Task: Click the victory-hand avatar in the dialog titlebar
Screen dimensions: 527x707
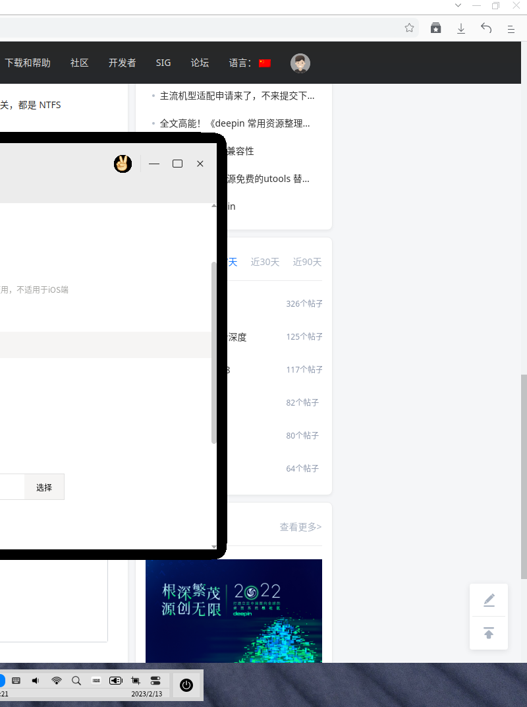Action: pos(123,164)
